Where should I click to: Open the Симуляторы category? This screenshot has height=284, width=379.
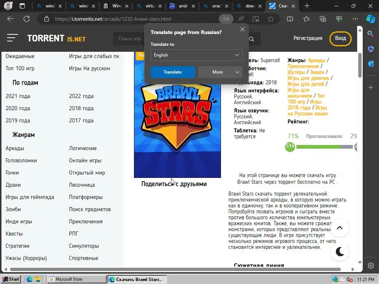click(84, 246)
